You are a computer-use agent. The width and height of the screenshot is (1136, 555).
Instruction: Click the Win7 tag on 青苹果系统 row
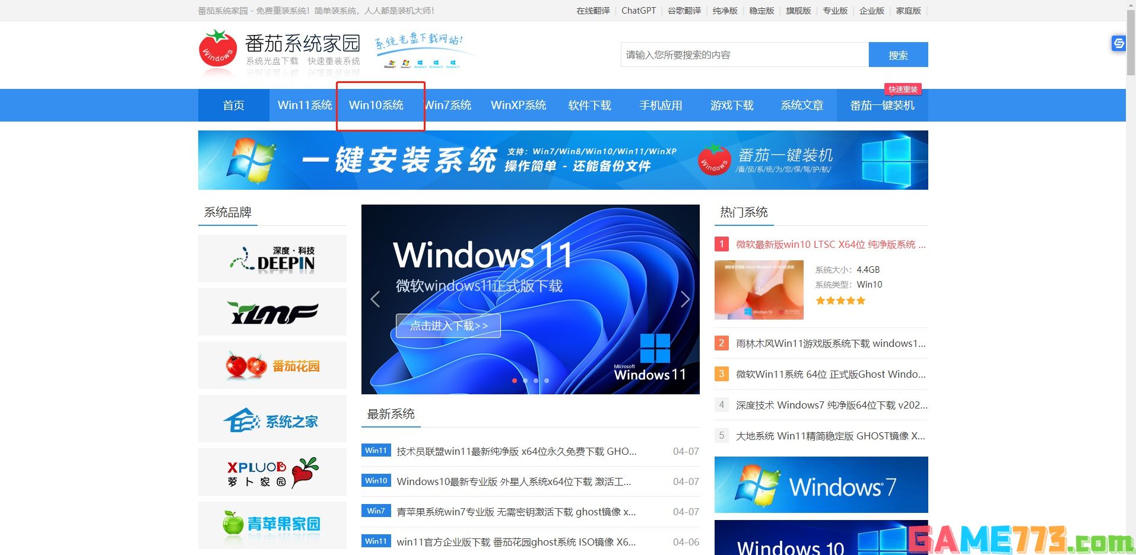click(376, 511)
